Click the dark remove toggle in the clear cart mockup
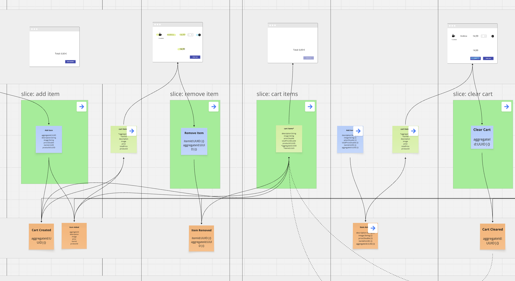This screenshot has width=515, height=281. click(x=493, y=36)
